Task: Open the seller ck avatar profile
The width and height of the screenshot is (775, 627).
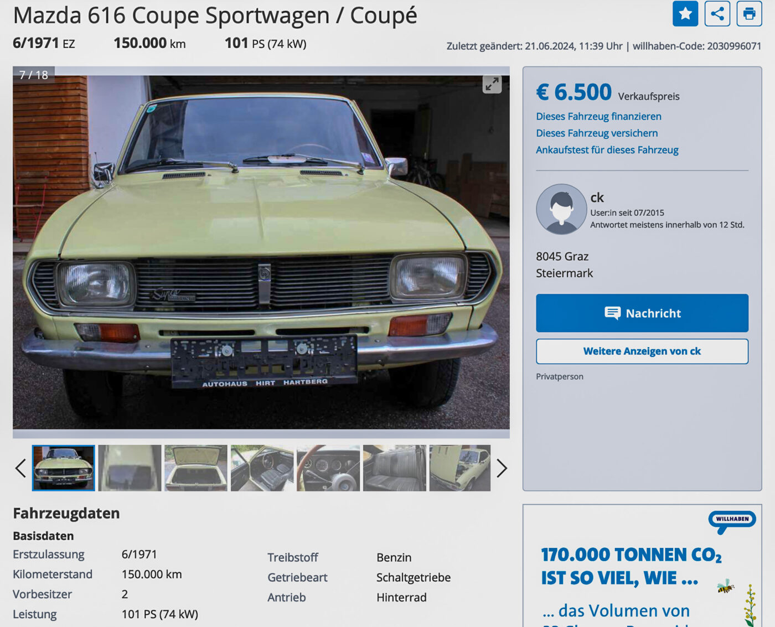Action: point(561,209)
